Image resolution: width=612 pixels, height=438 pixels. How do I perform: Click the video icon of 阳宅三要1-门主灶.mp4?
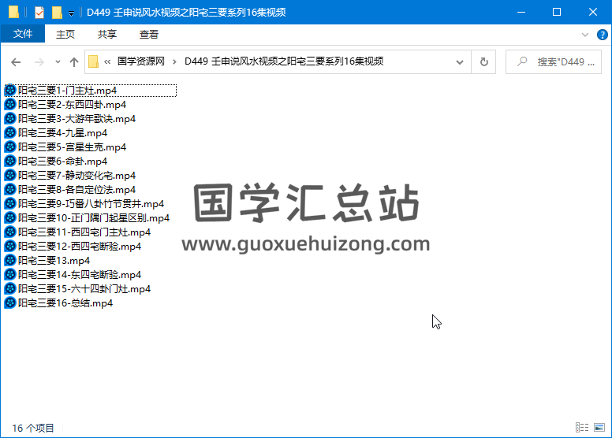pyautogui.click(x=10, y=91)
